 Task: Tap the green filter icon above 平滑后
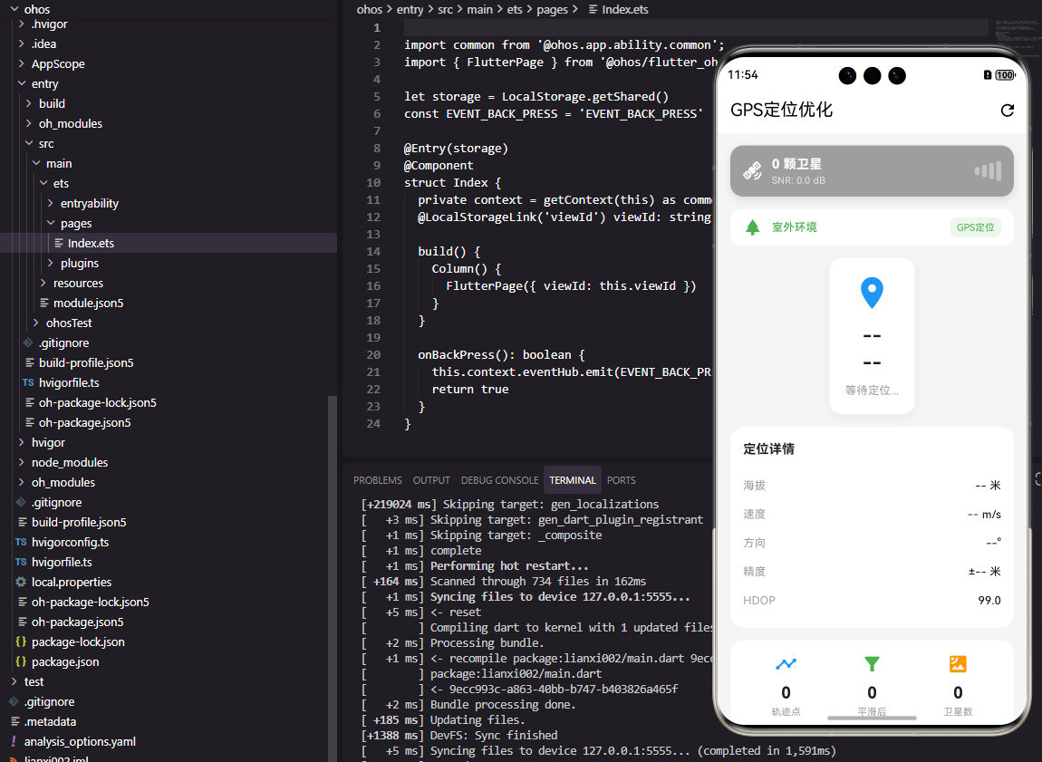(x=872, y=663)
